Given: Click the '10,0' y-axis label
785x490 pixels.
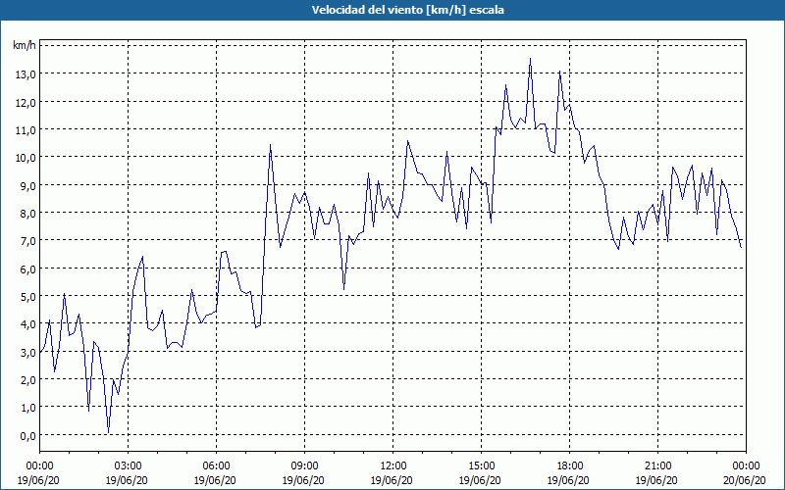Looking at the screenshot, I should click(26, 158).
